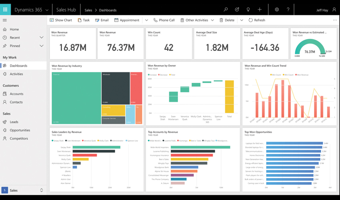Click the Delete trash icon
340x200 pixels.
[x=221, y=20]
